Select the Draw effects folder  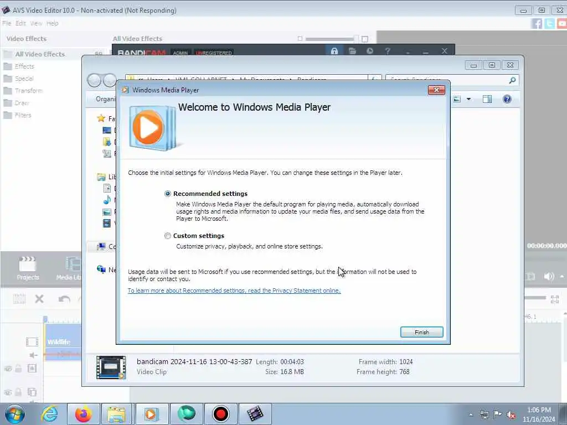[22, 103]
